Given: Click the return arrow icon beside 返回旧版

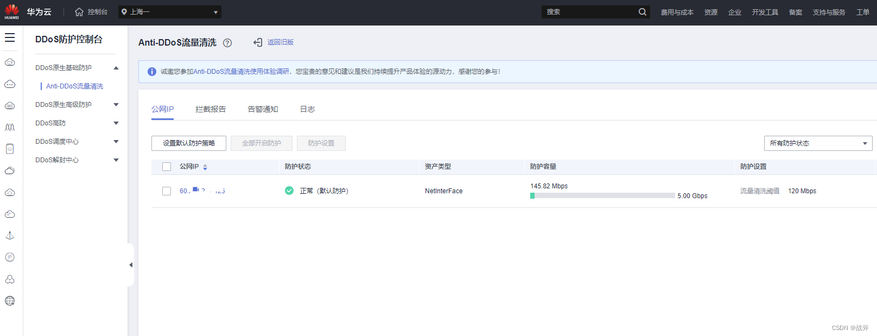Looking at the screenshot, I should pyautogui.click(x=258, y=42).
